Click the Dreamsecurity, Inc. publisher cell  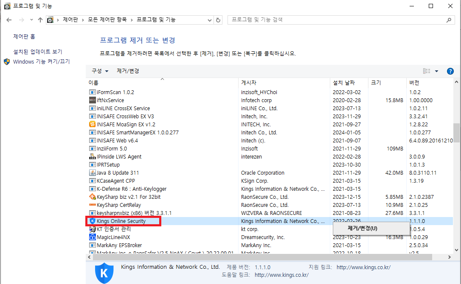(263, 237)
